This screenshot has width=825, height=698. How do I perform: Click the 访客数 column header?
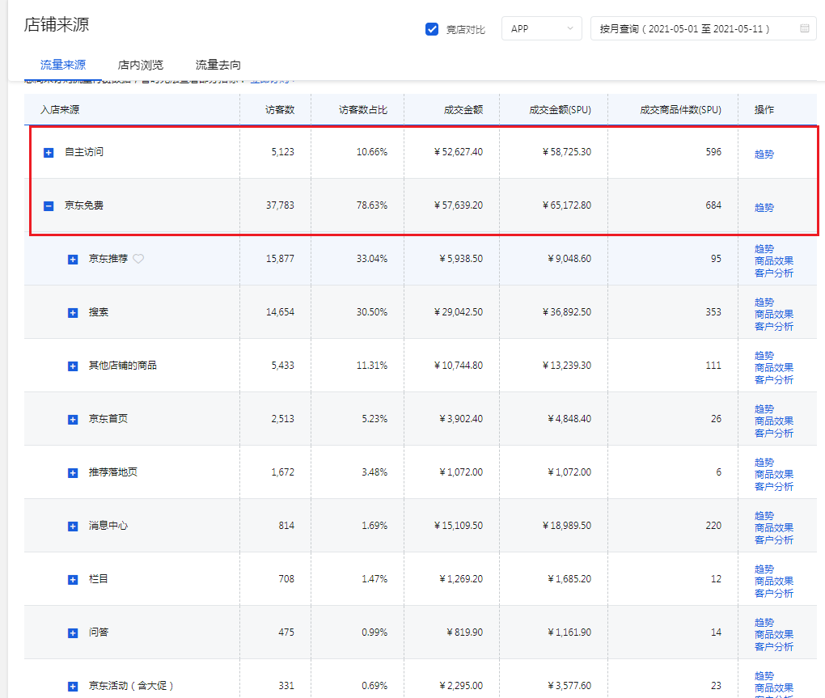[x=280, y=110]
